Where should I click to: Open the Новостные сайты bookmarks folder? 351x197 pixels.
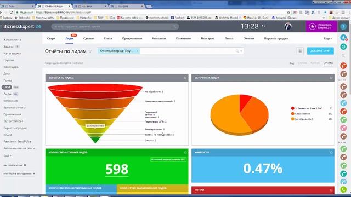point(43,18)
